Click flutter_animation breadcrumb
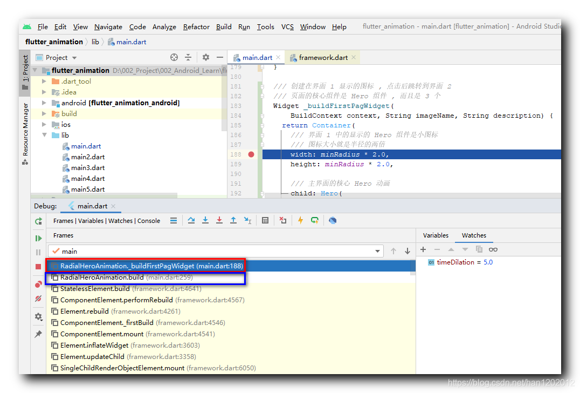This screenshot has width=580, height=393. (54, 42)
